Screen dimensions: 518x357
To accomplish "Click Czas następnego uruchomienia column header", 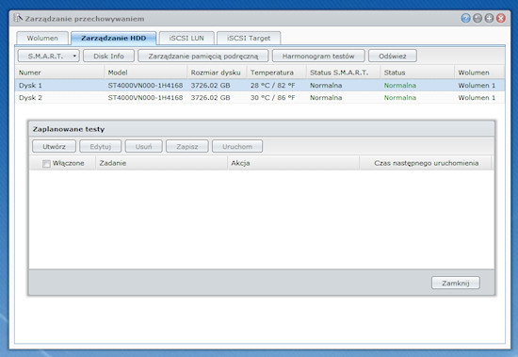I will pyautogui.click(x=426, y=163).
